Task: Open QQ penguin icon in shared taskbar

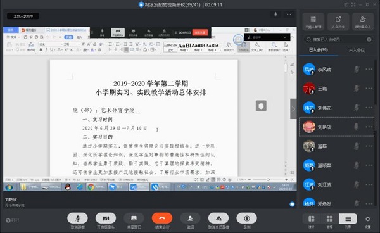Action: (x=68, y=187)
